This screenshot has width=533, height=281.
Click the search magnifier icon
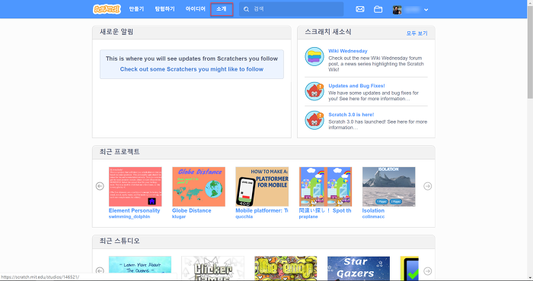coord(246,9)
